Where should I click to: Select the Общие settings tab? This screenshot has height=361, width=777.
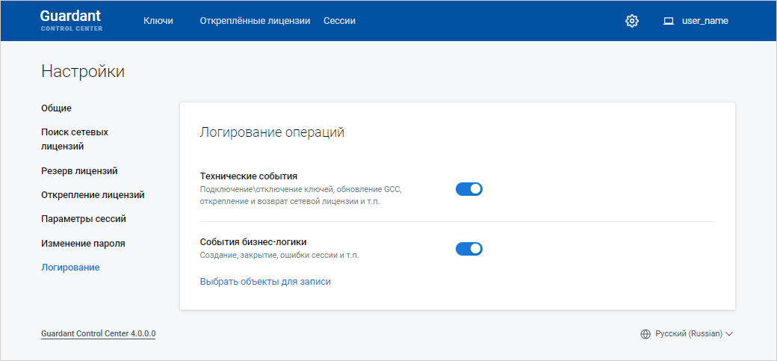click(57, 108)
